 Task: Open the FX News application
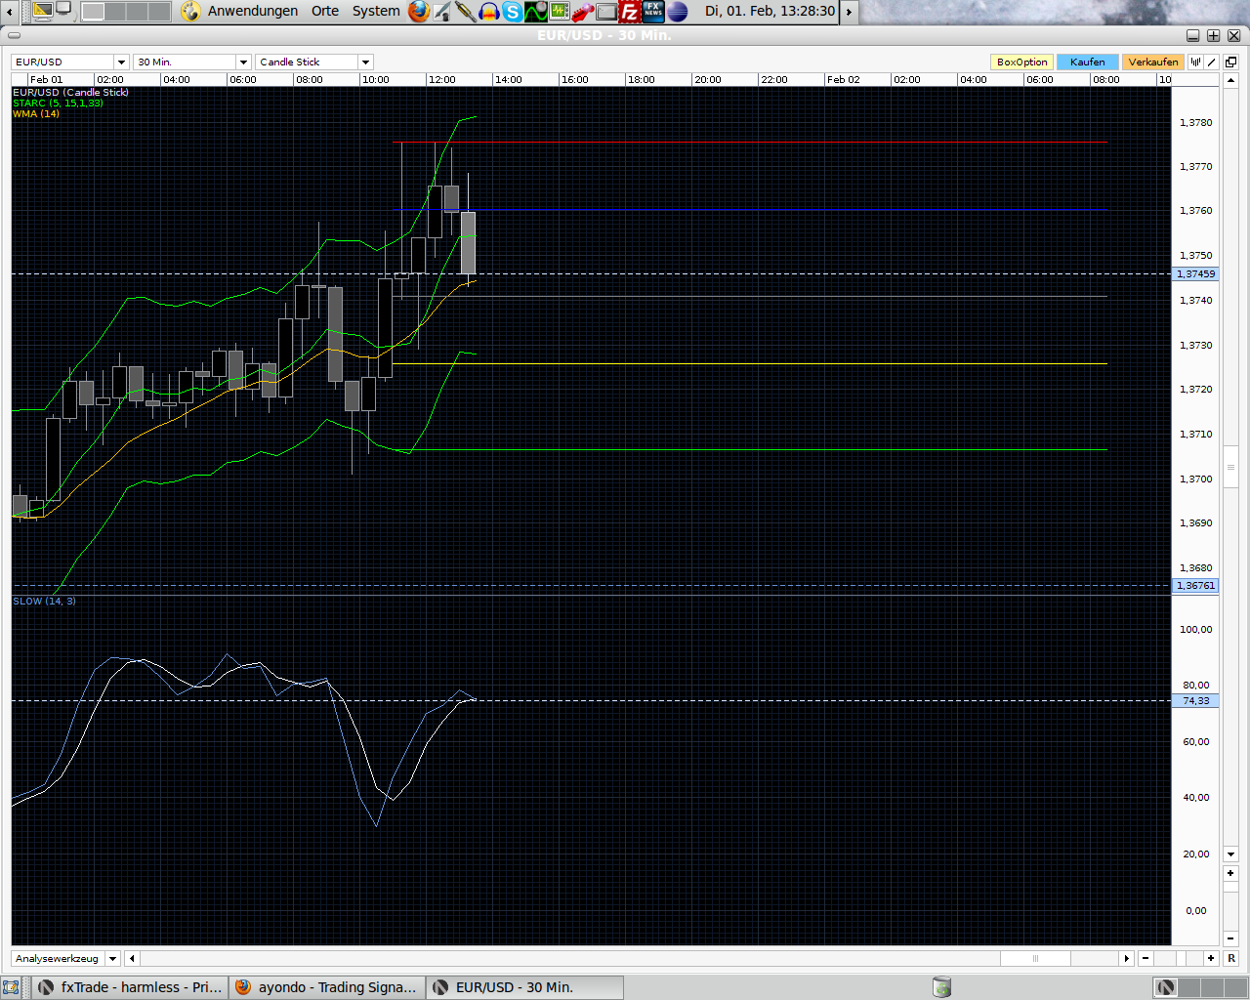(x=654, y=13)
